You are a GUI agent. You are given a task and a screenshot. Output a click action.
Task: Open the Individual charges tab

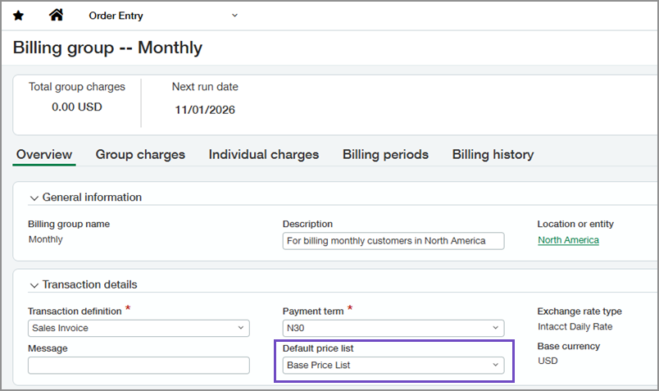[x=263, y=154]
